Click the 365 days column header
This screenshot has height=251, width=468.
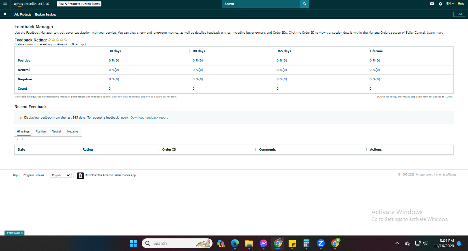pos(284,51)
